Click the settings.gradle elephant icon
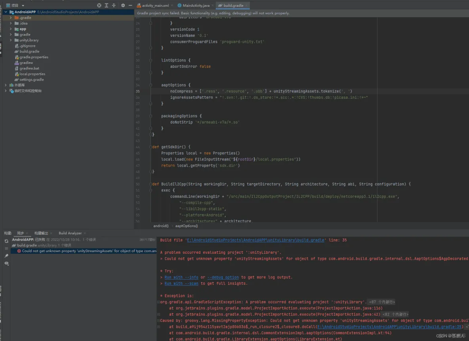This screenshot has height=341, width=469. click(17, 80)
